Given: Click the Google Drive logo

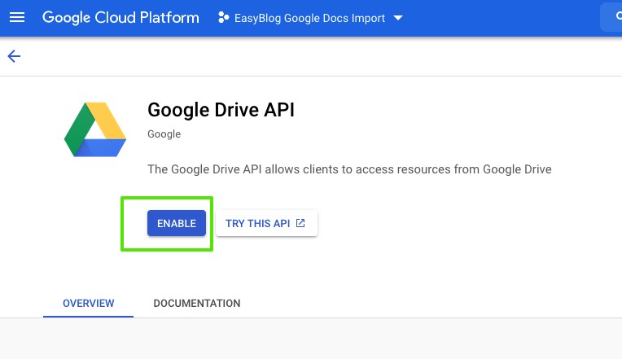Looking at the screenshot, I should [95, 129].
